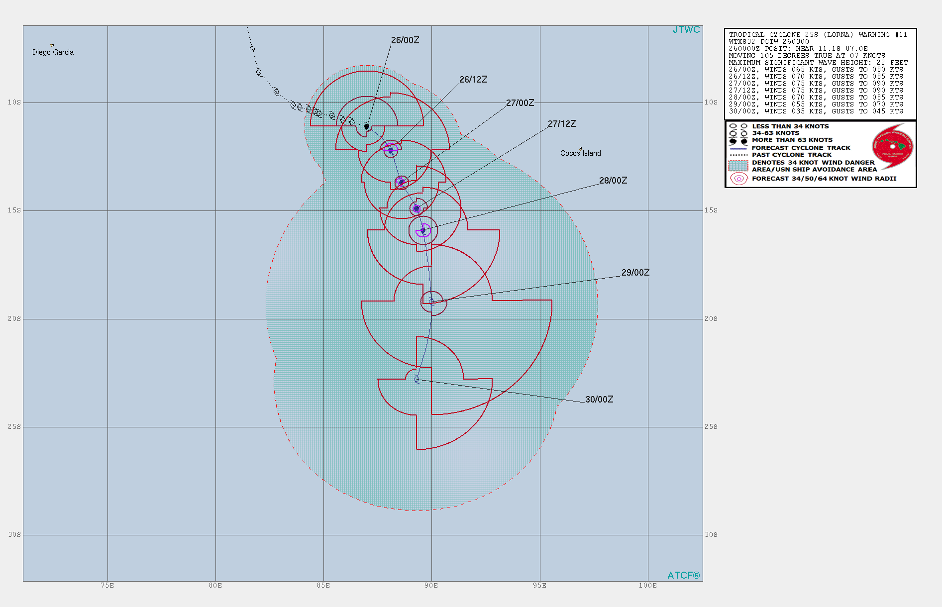
Task: Click the warning title line for LORNA
Action: 818,35
